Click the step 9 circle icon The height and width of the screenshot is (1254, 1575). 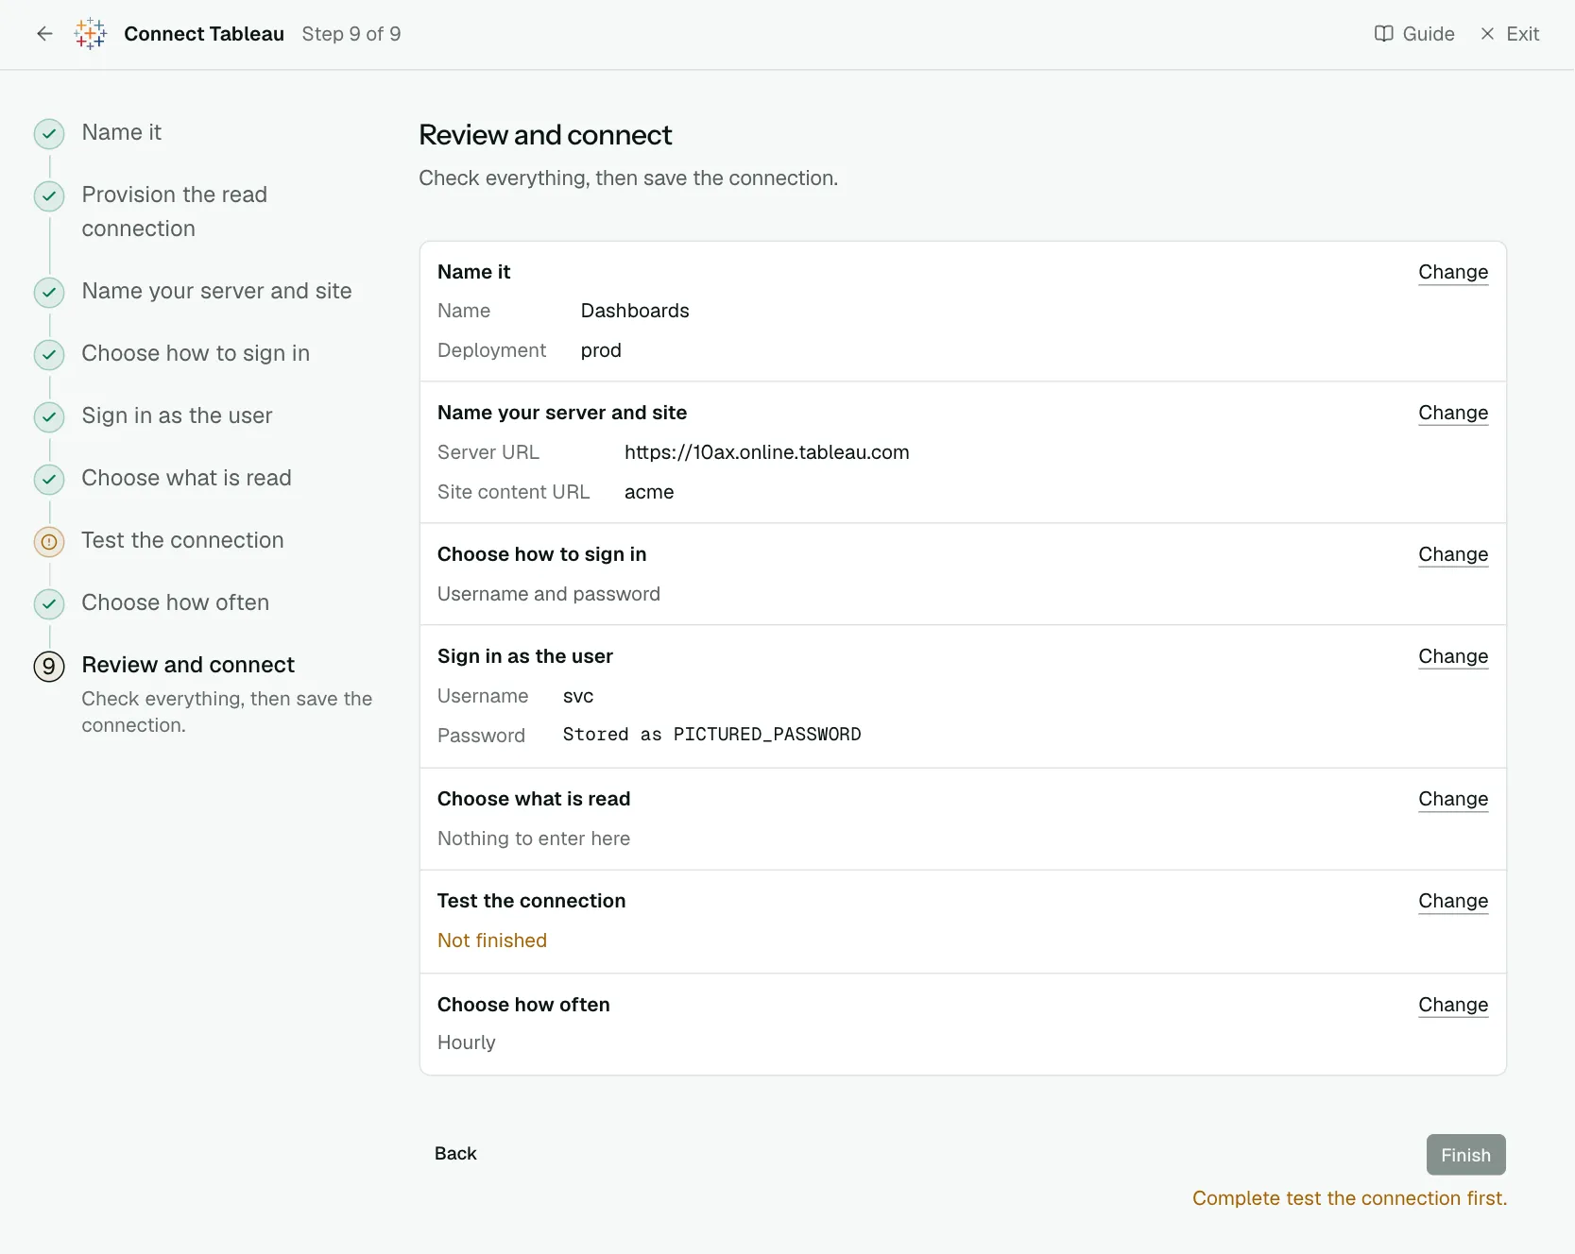point(49,667)
